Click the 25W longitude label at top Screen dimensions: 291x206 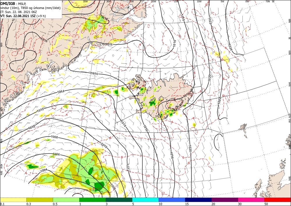pyautogui.click(x=131, y=1)
